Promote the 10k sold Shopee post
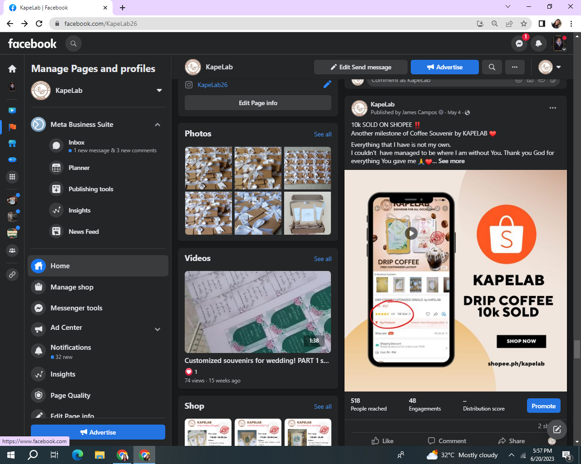Image resolution: width=581 pixels, height=464 pixels. point(544,406)
